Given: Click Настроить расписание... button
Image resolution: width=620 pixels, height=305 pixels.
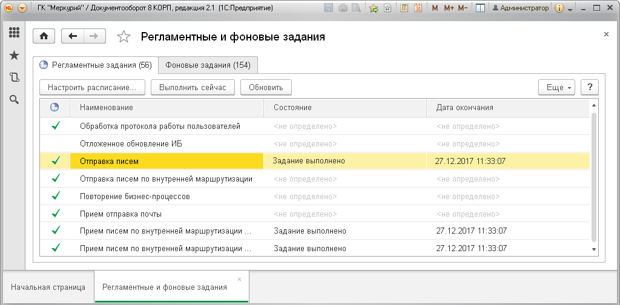Looking at the screenshot, I should [x=92, y=87].
